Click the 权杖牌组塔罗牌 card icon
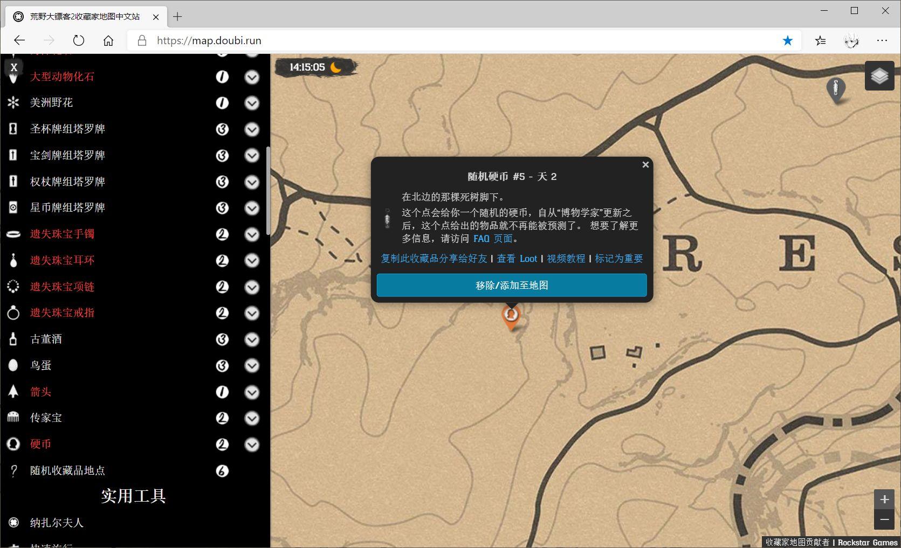The height and width of the screenshot is (548, 901). [13, 181]
